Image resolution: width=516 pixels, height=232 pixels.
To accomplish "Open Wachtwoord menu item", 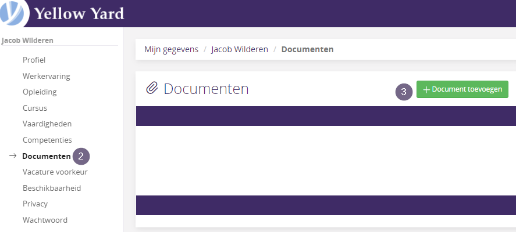I will tap(45, 220).
